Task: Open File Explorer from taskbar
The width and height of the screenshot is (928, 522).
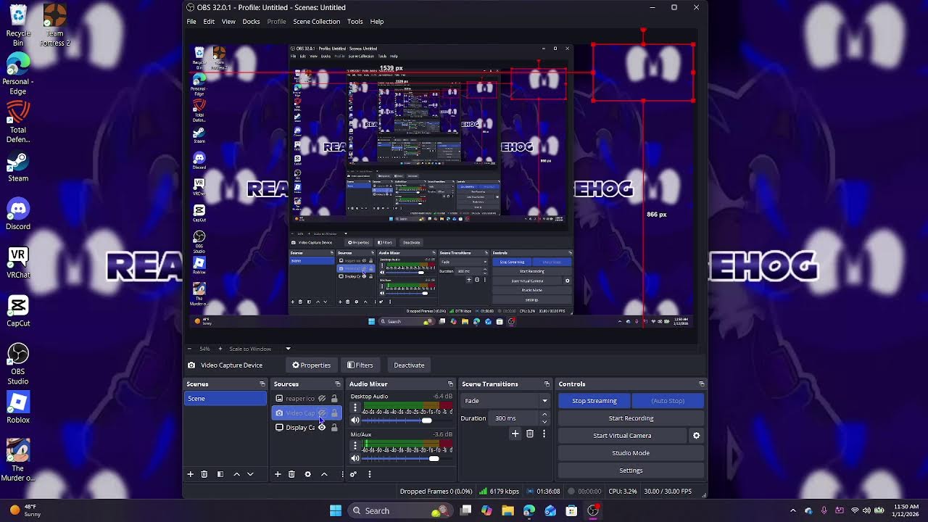Action: point(507,510)
